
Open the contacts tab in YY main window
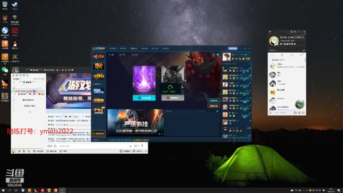tap(282, 55)
